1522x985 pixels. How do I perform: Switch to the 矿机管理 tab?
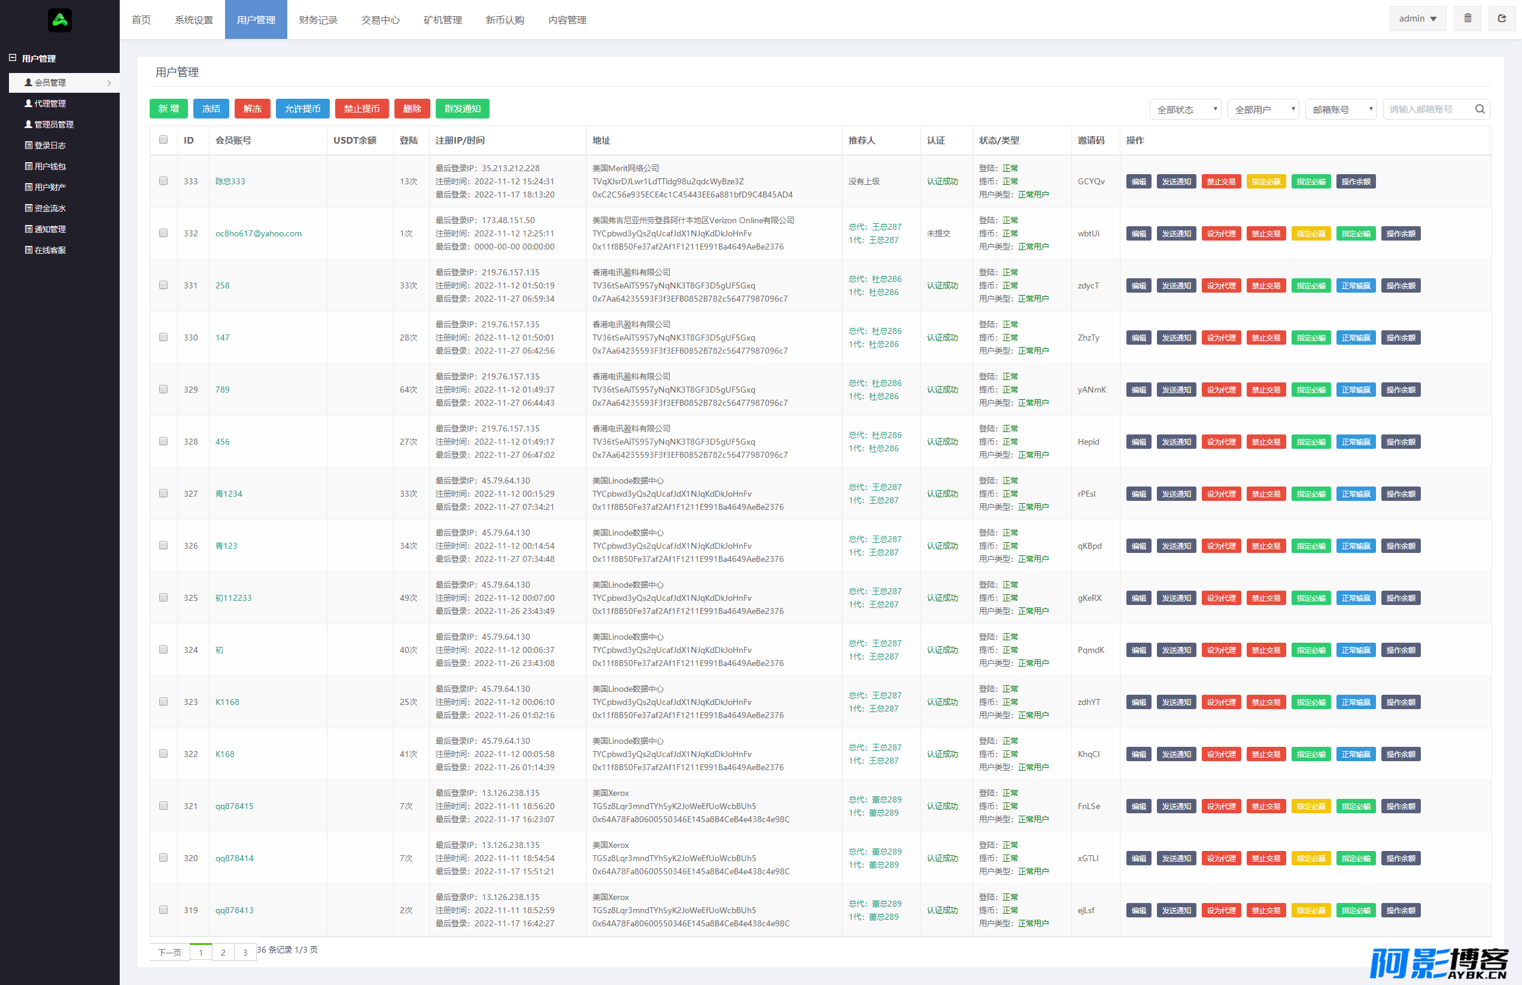coord(442,20)
